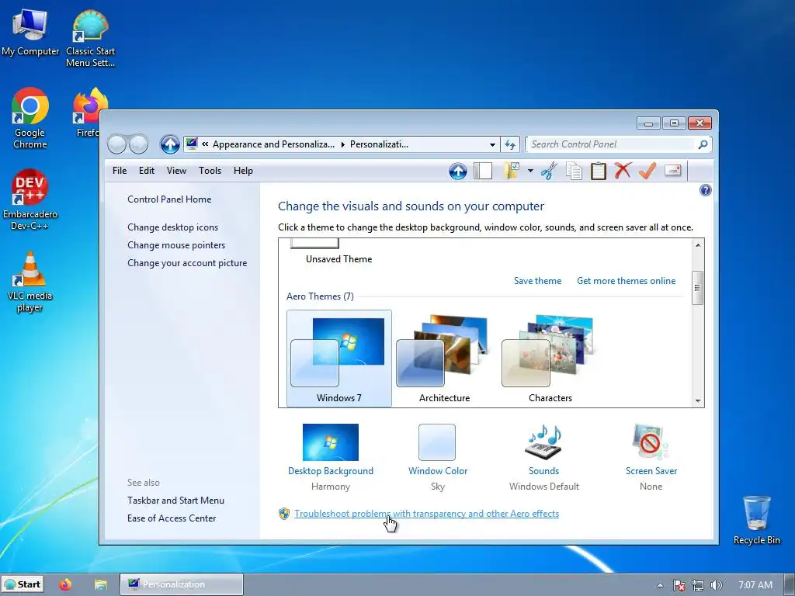Click the breadcrumb chevron before Appearance
Screen dimensions: 795x596
[x=205, y=144]
